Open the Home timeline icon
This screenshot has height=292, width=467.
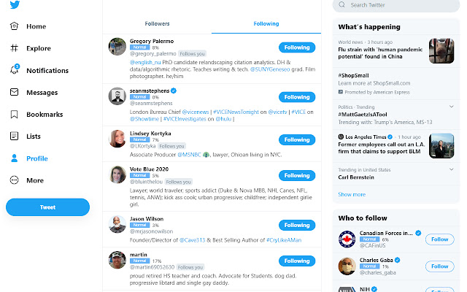coord(15,26)
